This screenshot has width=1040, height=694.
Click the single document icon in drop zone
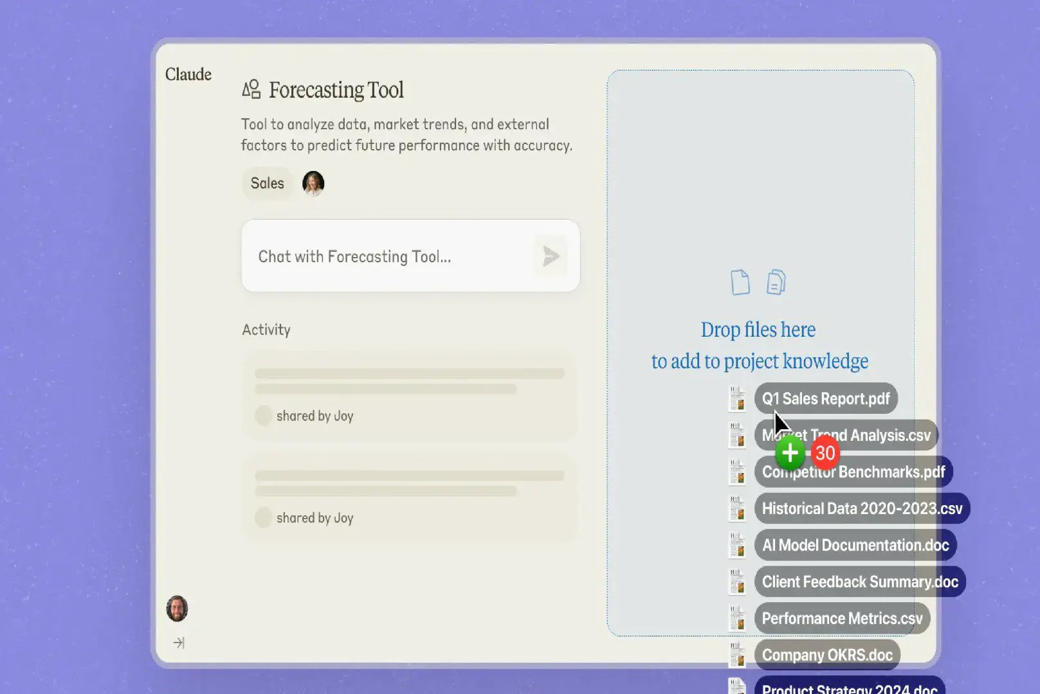point(740,282)
